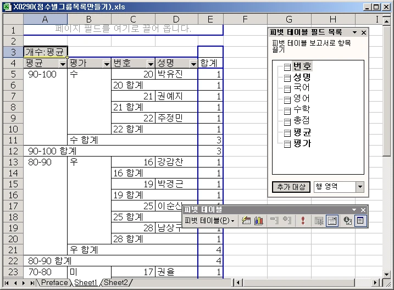Switch to the Sheet1 tab
This screenshot has width=394, height=290.
coord(86,283)
